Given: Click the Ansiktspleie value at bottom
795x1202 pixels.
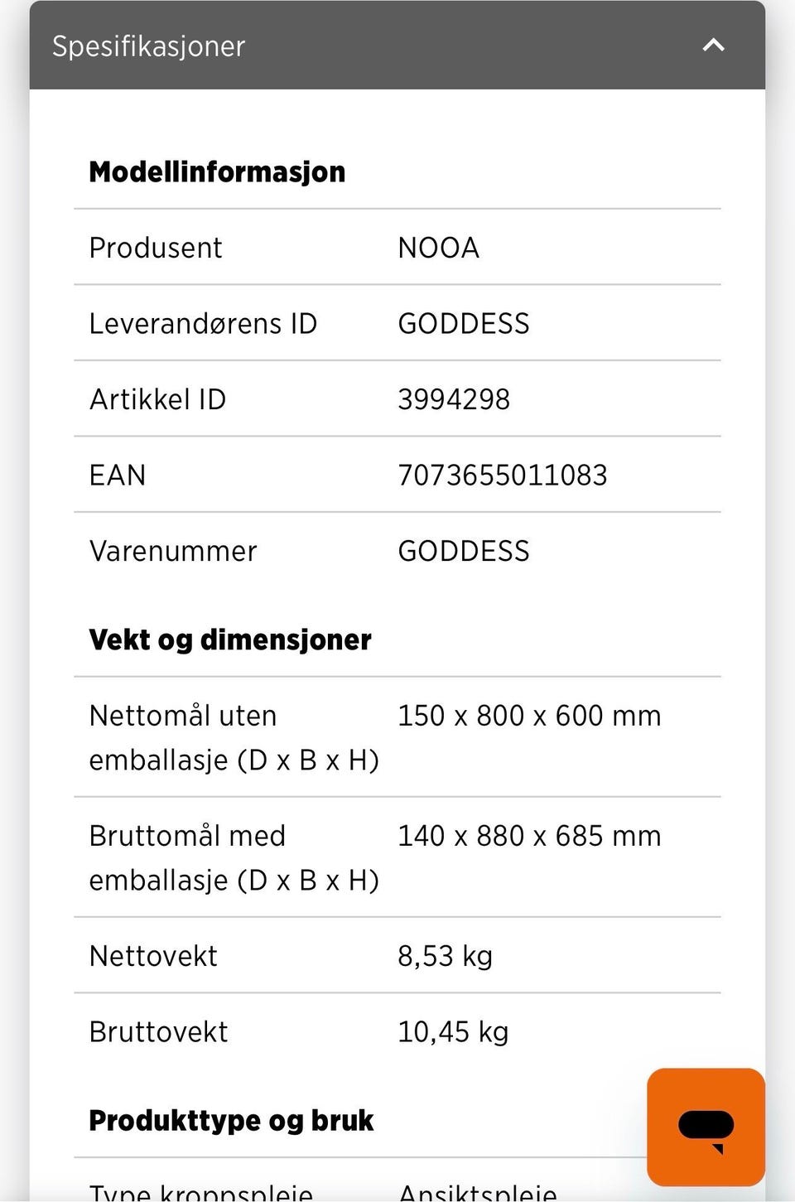Looking at the screenshot, I should point(477,1193).
